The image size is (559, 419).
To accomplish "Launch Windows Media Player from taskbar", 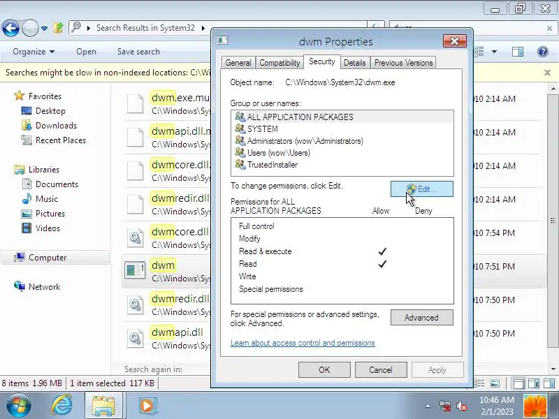I will point(147,406).
